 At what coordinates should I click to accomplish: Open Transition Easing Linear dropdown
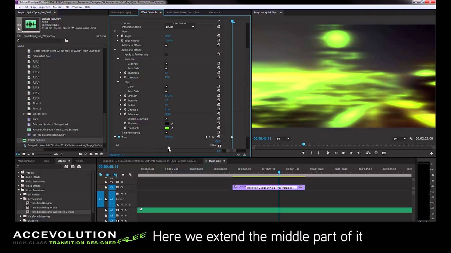(180, 27)
